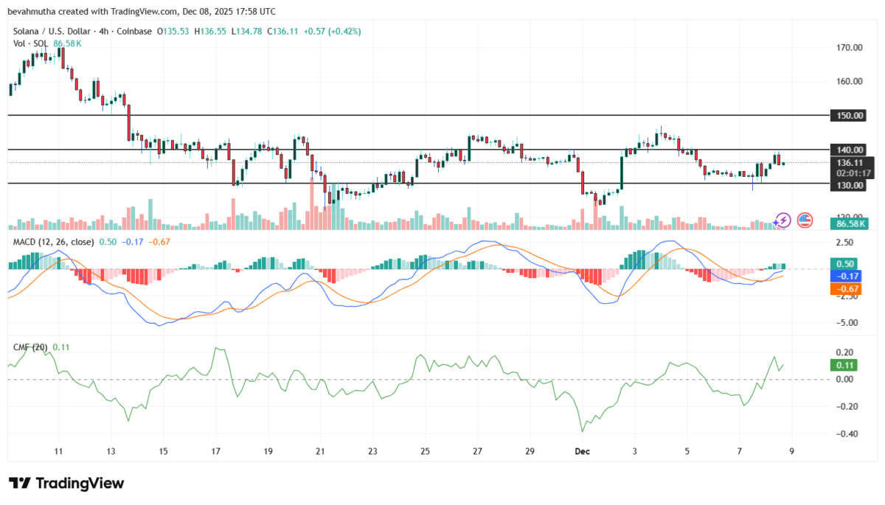Click the teal 86.58K volume tag on the price scale
The image size is (885, 505).
point(849,222)
